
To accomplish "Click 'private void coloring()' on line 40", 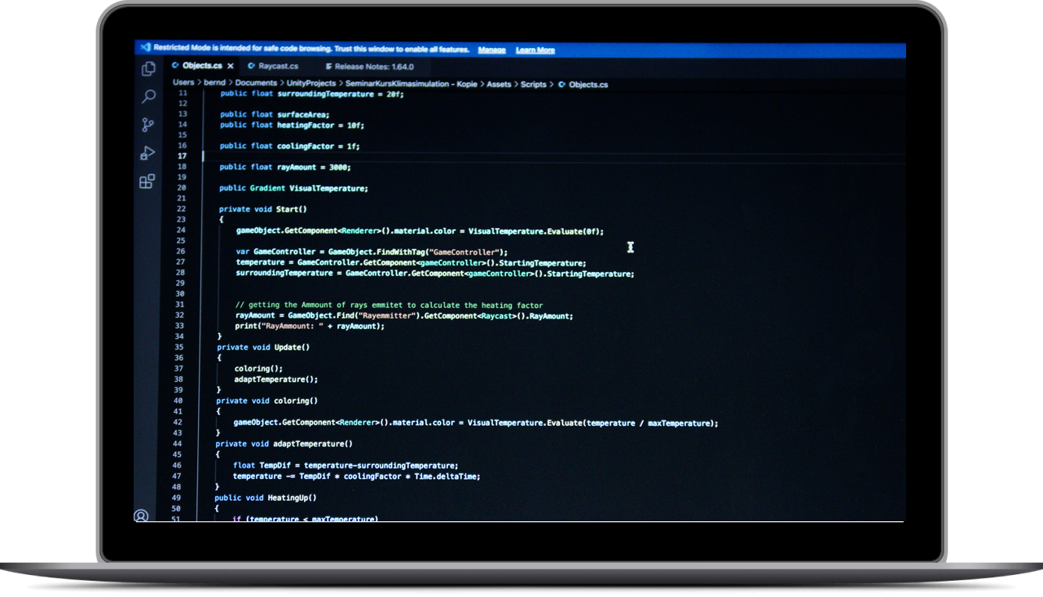I will pyautogui.click(x=266, y=401).
